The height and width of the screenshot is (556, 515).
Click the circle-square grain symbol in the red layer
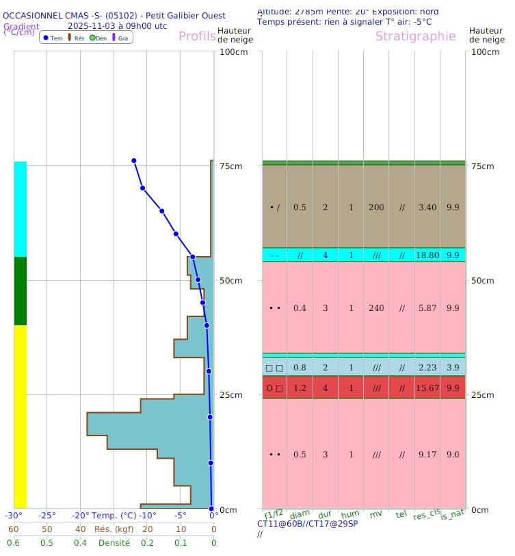[x=274, y=388]
